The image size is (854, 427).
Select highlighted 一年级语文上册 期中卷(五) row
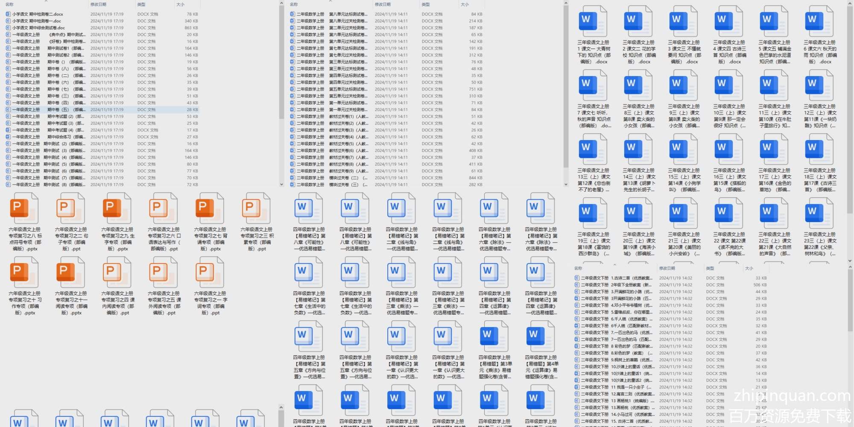47,110
